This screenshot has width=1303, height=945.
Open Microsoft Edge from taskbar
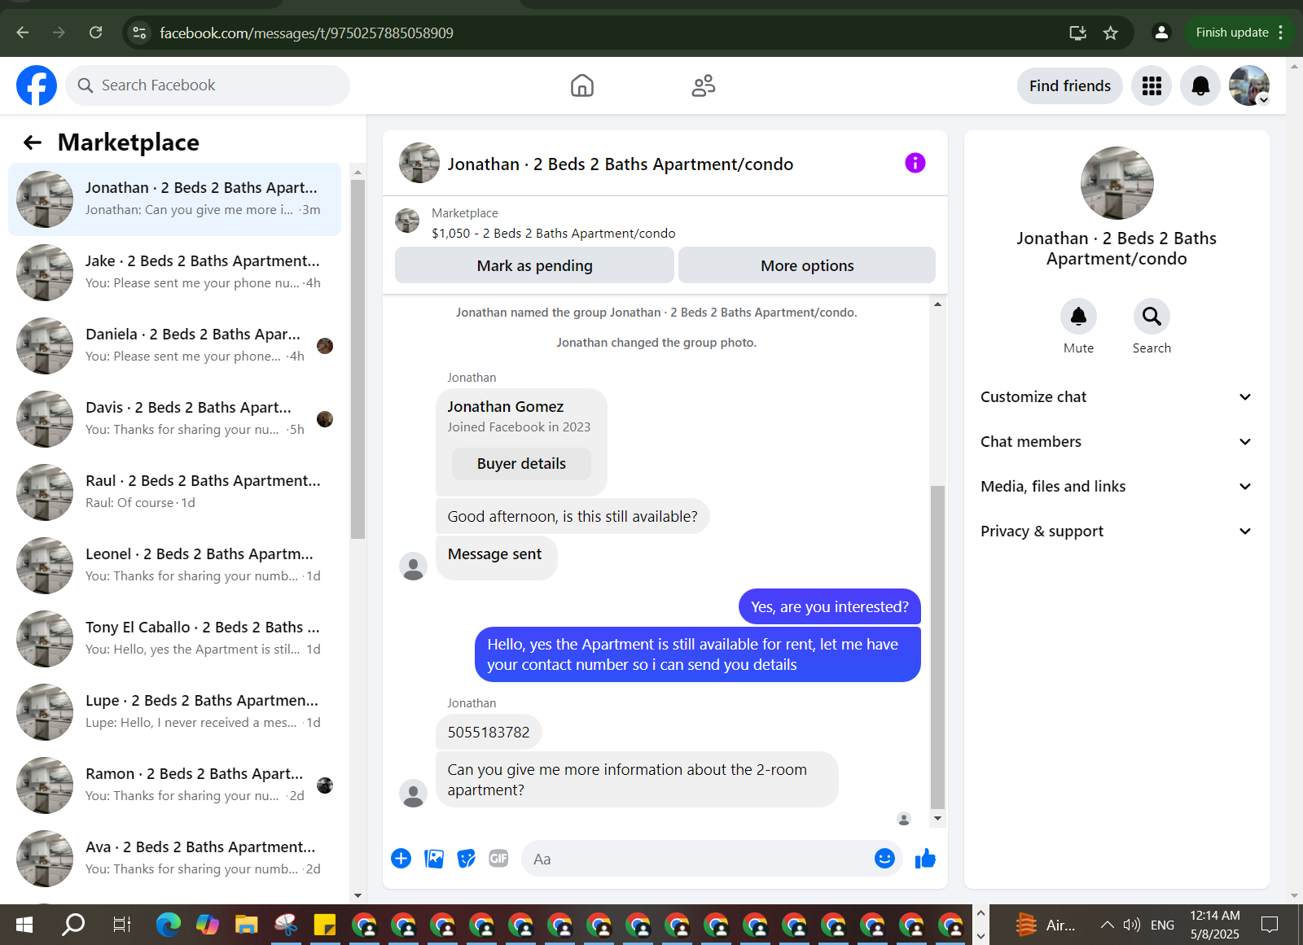169,925
